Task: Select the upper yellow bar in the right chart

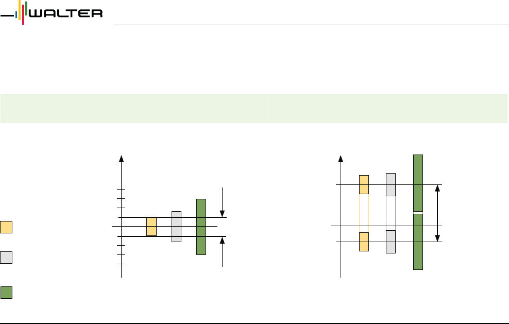Action: (364, 184)
